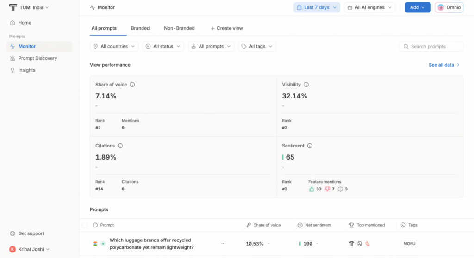Click the thumbs-down feature mentions icon
The image size is (474, 258).
coord(327,189)
